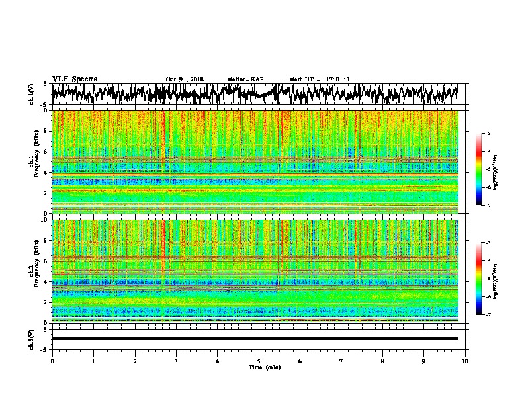Click the 'ch.1(V)' waveform axis label

[x=32, y=94]
